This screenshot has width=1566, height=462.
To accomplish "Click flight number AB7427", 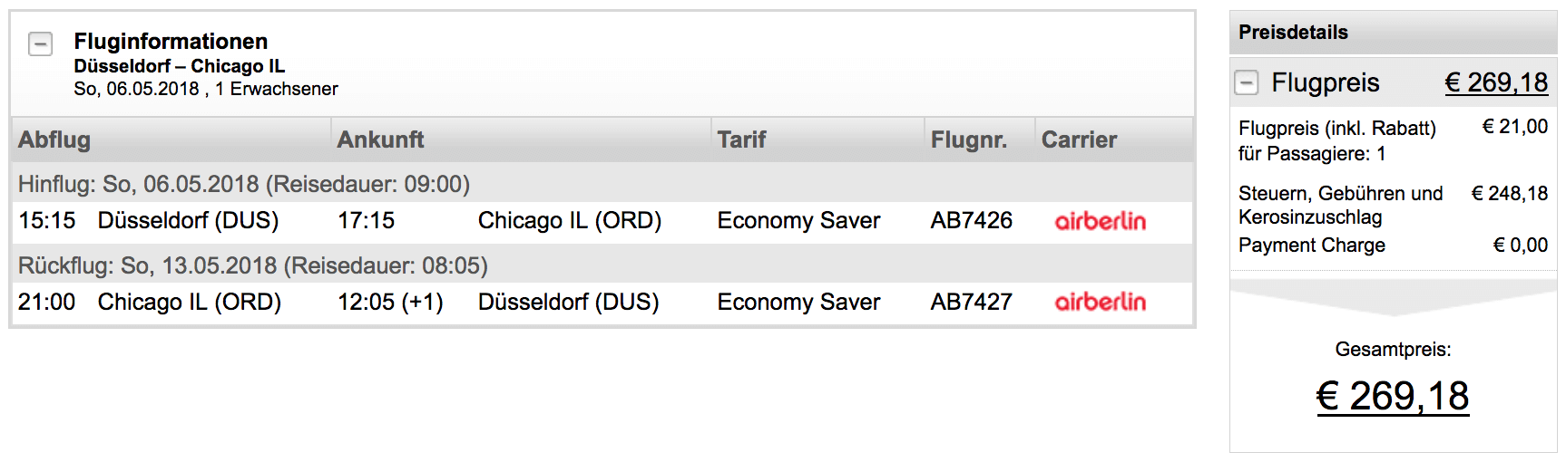I will [x=971, y=302].
